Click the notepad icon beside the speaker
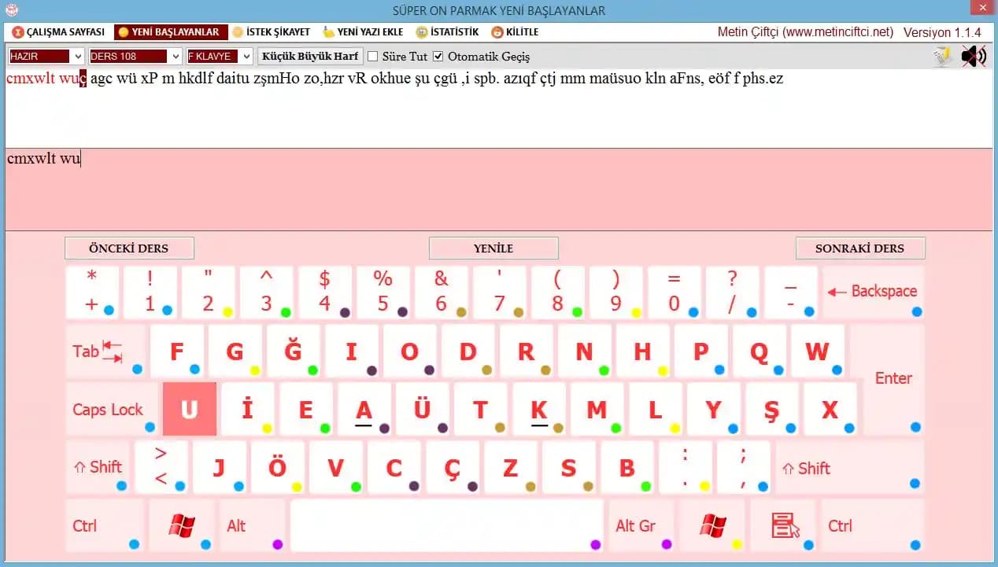Image resolution: width=998 pixels, height=567 pixels. tap(942, 57)
